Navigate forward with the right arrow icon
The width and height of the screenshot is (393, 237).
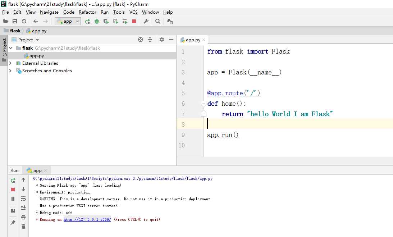click(x=45, y=21)
